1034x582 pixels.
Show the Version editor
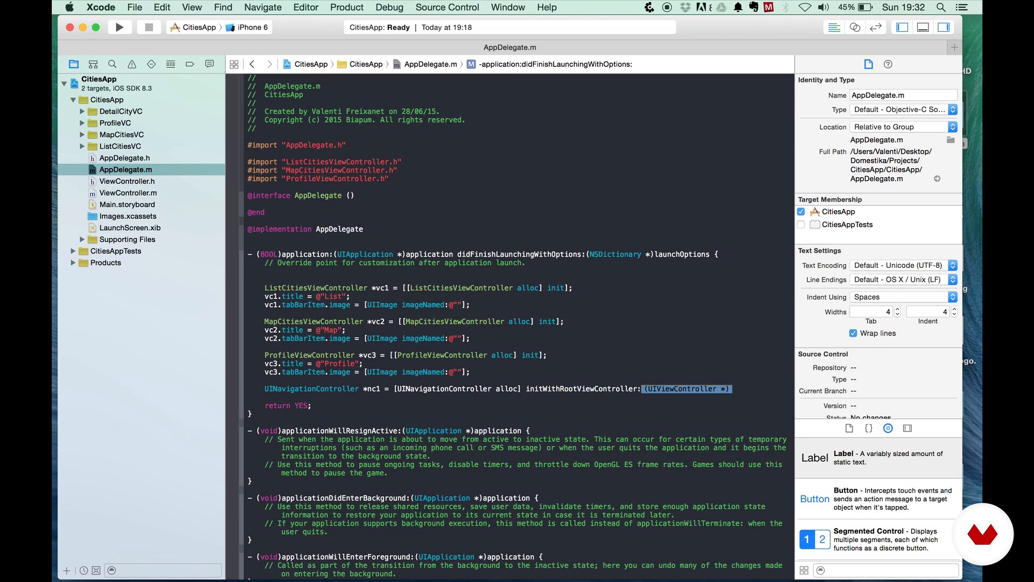(x=876, y=27)
